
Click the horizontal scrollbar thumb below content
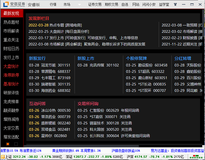point(81,146)
